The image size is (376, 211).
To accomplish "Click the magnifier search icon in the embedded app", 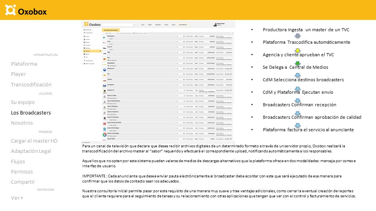I will [134, 25].
